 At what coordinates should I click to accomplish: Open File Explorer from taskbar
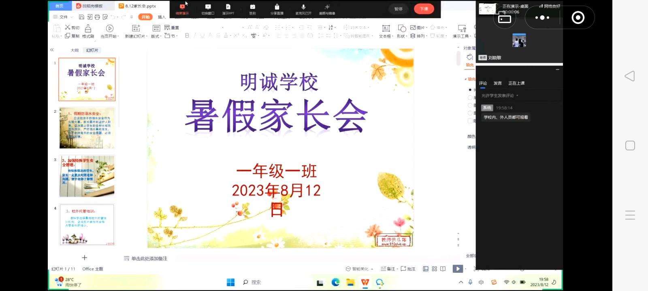(350, 282)
